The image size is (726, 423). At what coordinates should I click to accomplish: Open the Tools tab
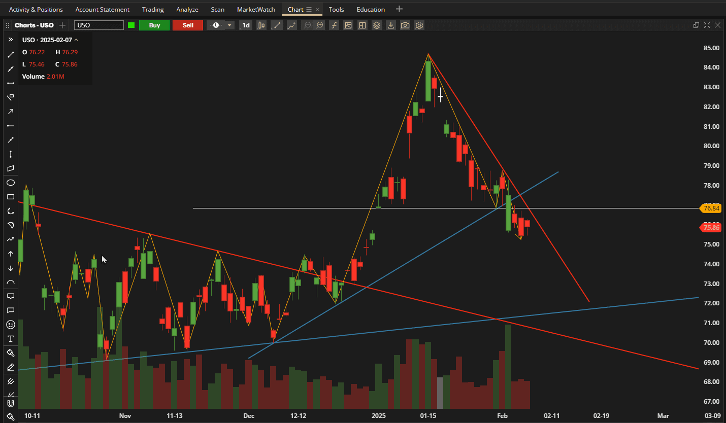[x=336, y=9]
